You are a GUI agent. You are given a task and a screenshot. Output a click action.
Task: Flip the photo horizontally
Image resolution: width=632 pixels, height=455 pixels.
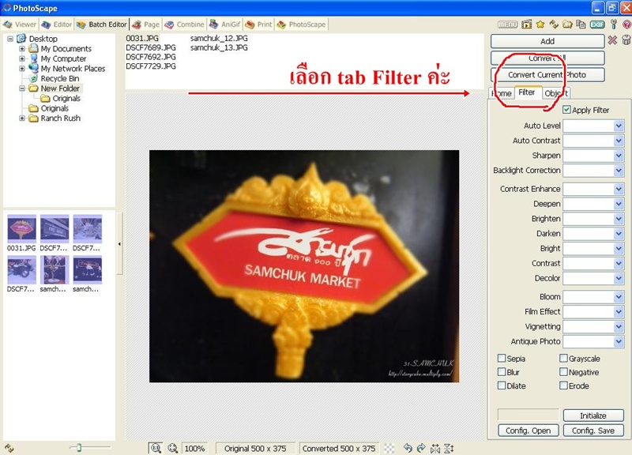pos(435,448)
